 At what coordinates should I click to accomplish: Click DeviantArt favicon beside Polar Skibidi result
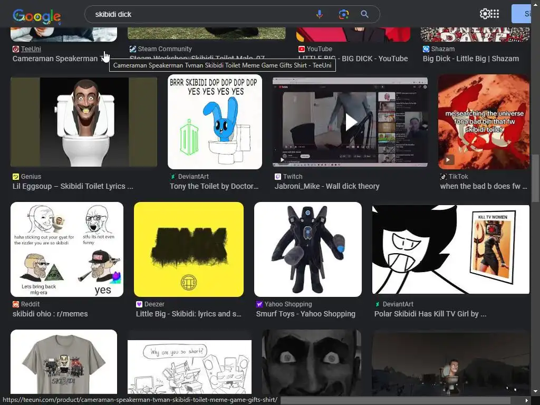click(x=377, y=304)
